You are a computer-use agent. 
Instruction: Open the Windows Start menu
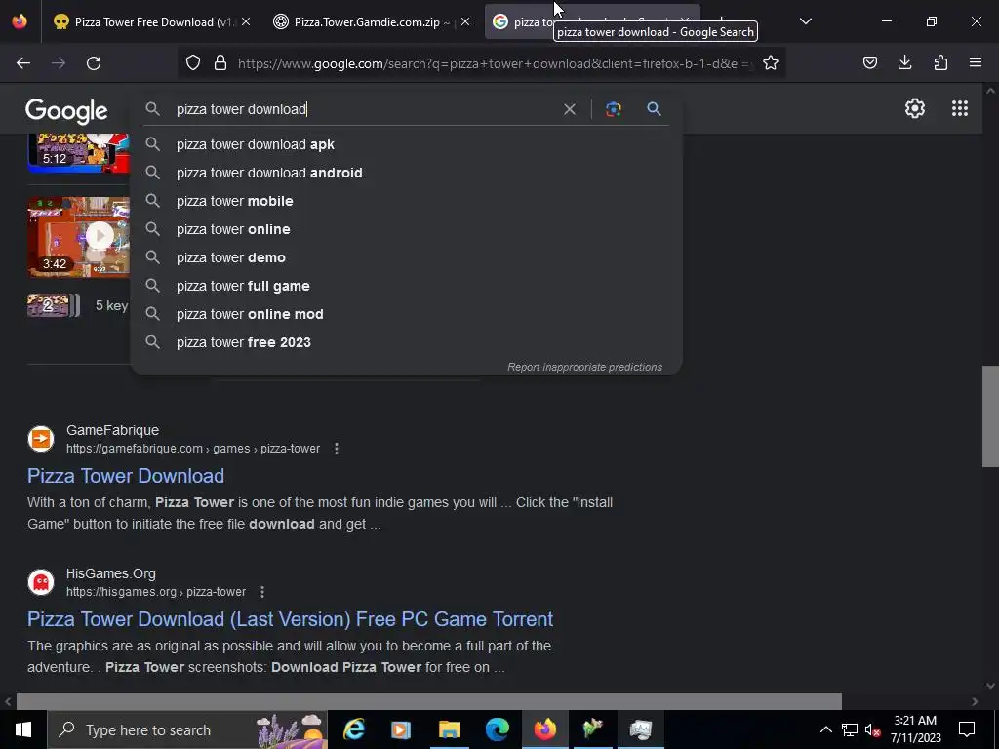click(x=23, y=729)
